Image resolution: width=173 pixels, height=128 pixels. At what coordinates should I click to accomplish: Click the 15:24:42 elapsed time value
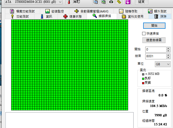pyautogui.click(x=161, y=124)
